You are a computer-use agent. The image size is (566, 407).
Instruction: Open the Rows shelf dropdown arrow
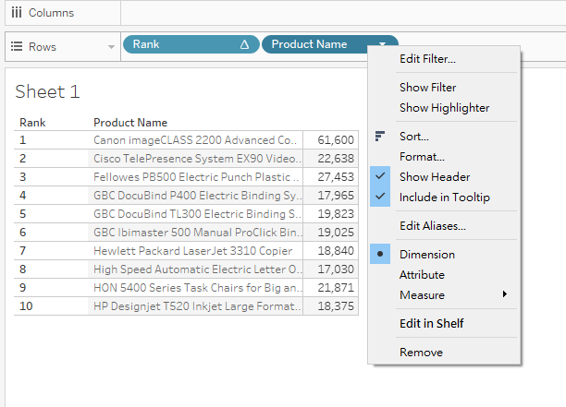tap(111, 47)
